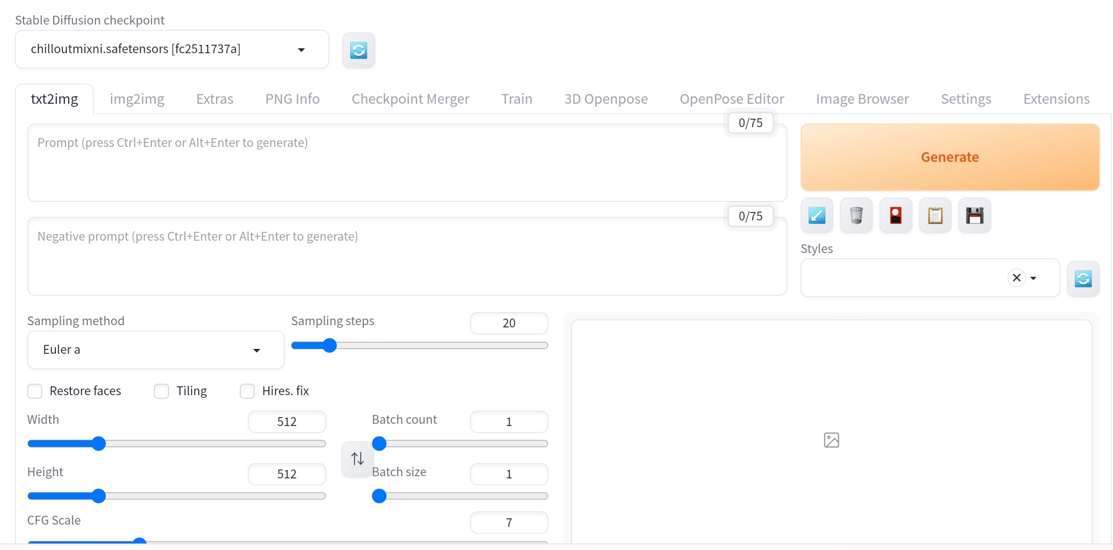Expand the Sampling method dropdown
This screenshot has width=1113, height=550.
256,350
